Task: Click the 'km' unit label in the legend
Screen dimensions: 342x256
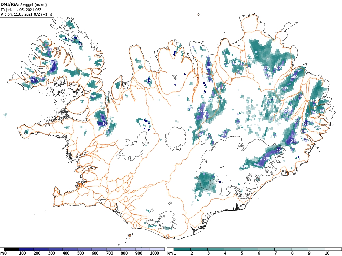Action: [170, 253]
